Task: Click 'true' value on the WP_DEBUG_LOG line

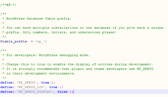Action: (x=53, y=87)
